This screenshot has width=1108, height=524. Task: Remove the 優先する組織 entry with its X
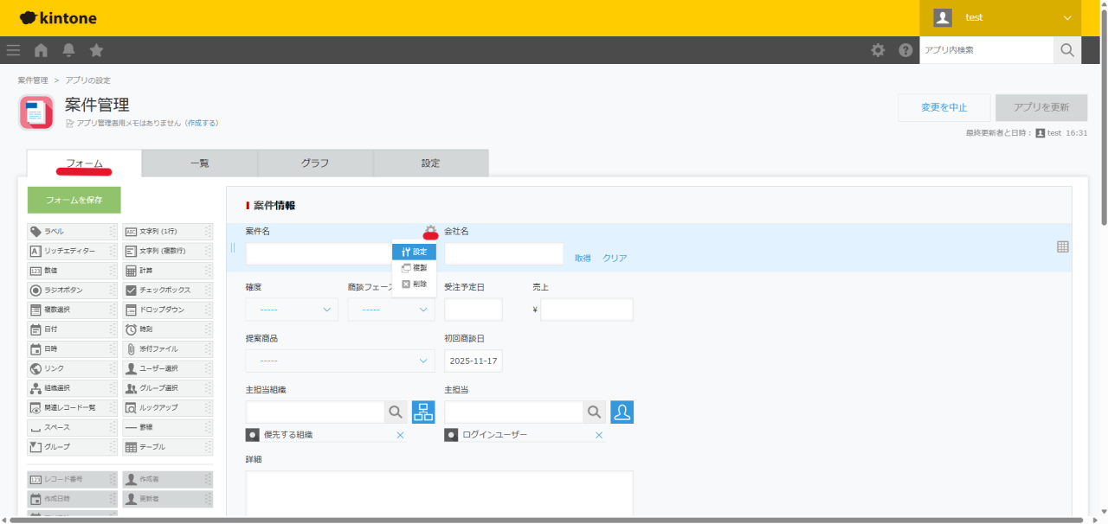click(400, 435)
